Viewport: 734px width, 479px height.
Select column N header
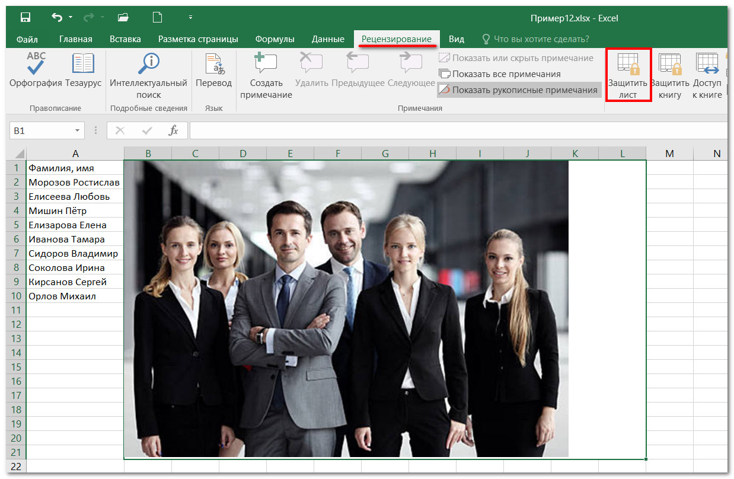point(716,154)
